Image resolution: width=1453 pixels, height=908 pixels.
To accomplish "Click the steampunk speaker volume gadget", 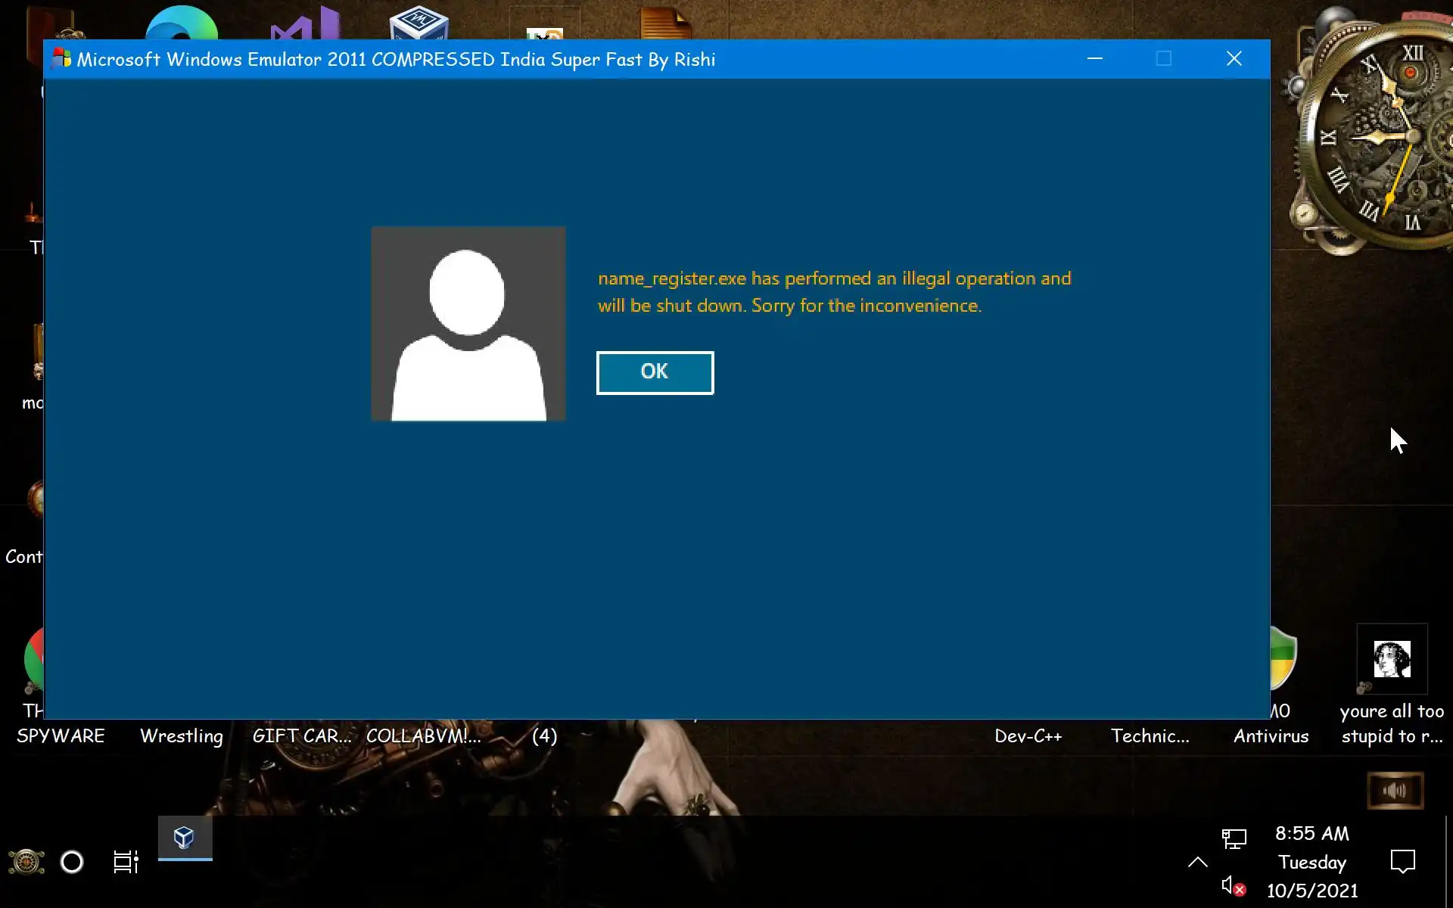I will [1395, 791].
